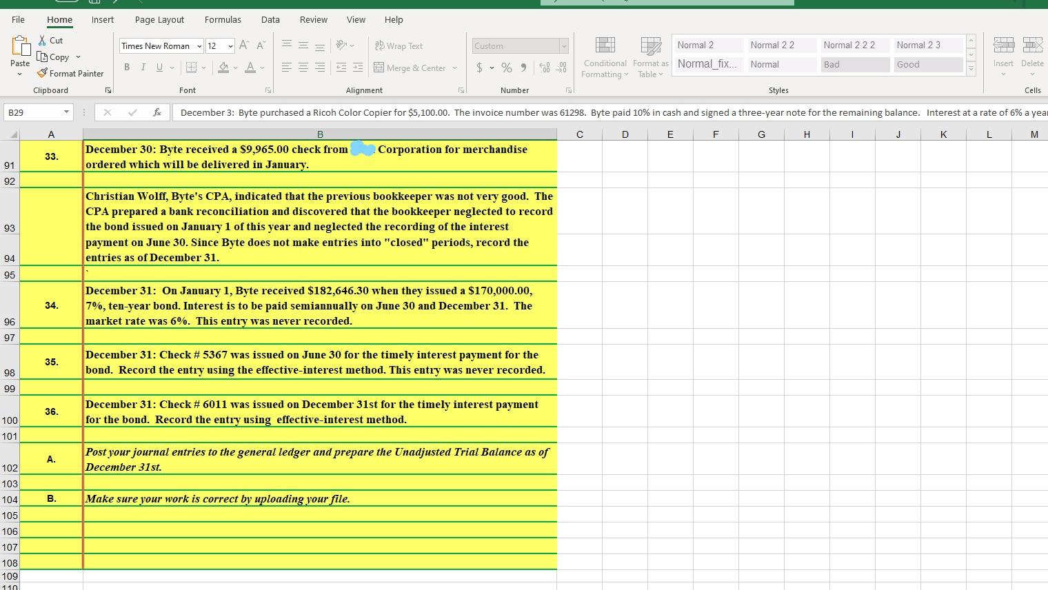Open Conditional Formatting options
This screenshot has height=590, width=1048.
click(604, 55)
